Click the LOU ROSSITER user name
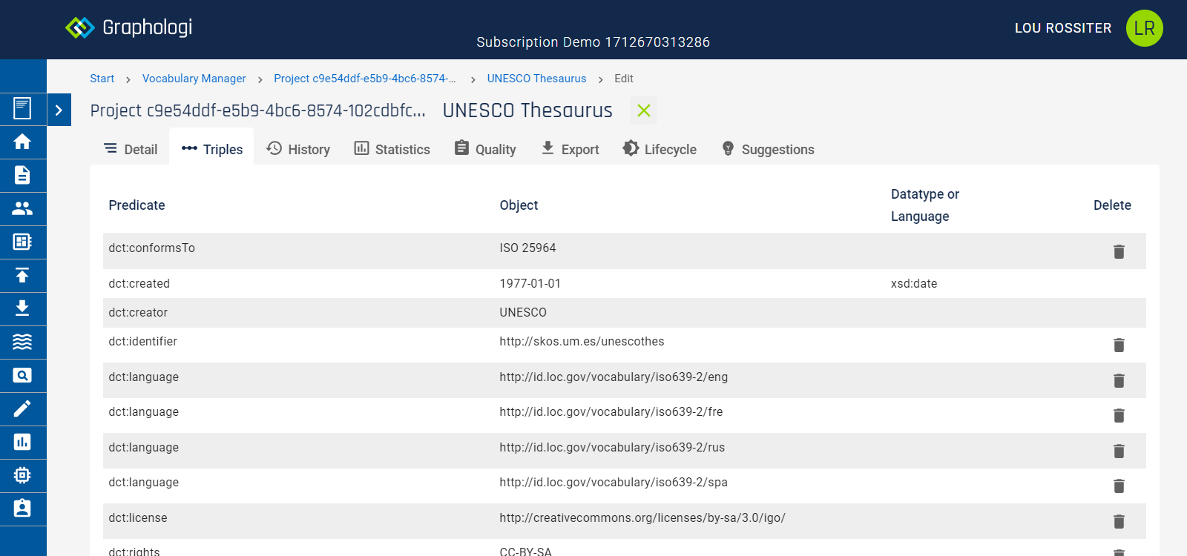The image size is (1187, 556). (x=1062, y=28)
